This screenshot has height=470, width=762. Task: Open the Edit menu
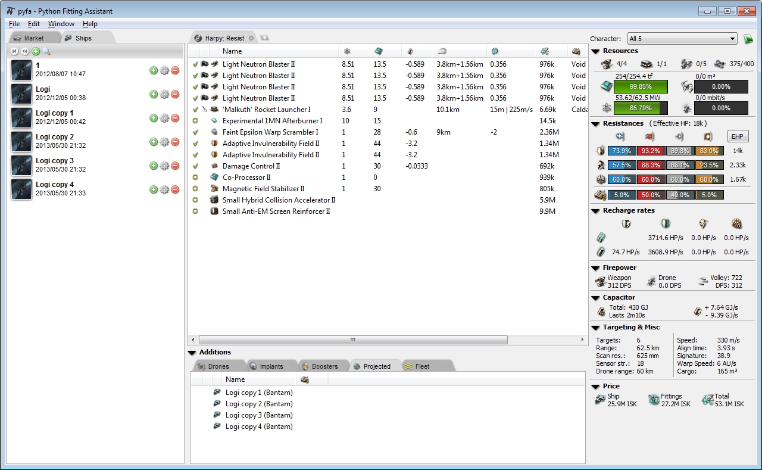pyautogui.click(x=34, y=24)
